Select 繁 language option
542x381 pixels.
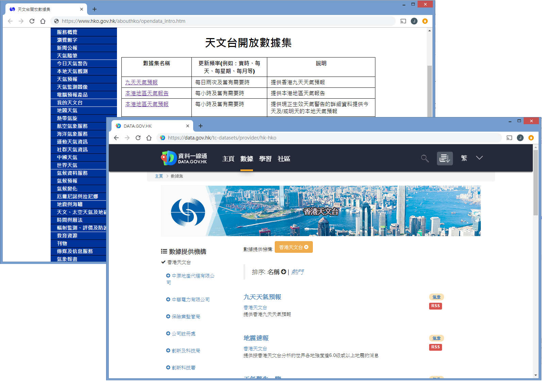(464, 158)
